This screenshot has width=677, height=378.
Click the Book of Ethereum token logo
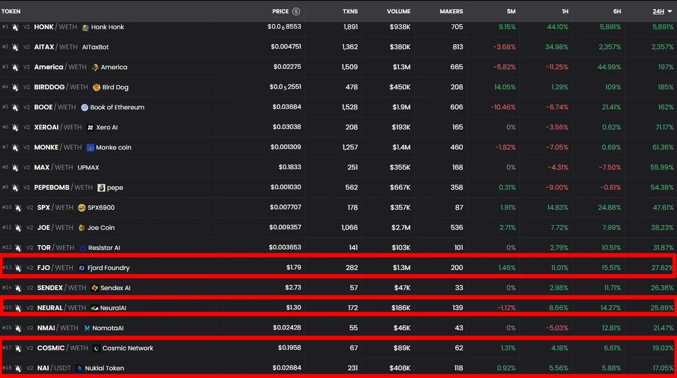click(85, 107)
